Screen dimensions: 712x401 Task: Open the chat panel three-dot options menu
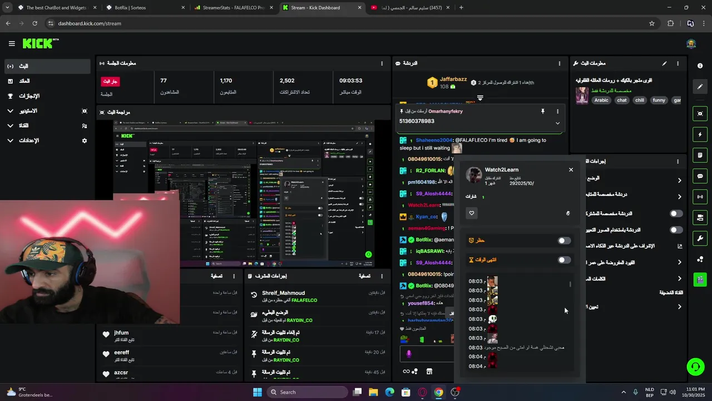coord(560,63)
